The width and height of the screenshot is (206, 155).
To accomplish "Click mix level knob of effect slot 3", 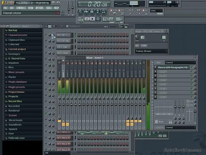I will 195,76.
